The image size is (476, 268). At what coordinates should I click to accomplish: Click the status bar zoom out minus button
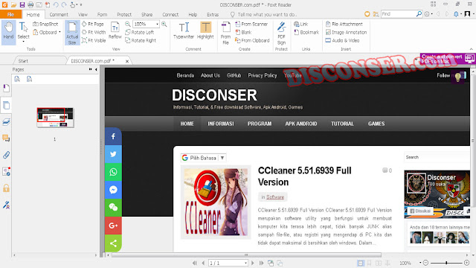[425, 263]
